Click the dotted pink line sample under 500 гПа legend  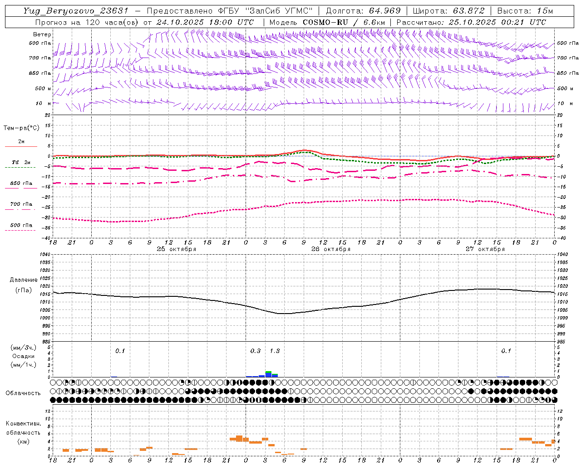tap(20, 230)
